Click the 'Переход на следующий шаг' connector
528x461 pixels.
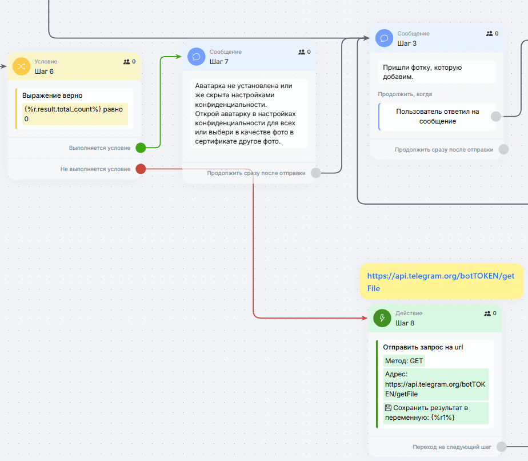pos(502,447)
